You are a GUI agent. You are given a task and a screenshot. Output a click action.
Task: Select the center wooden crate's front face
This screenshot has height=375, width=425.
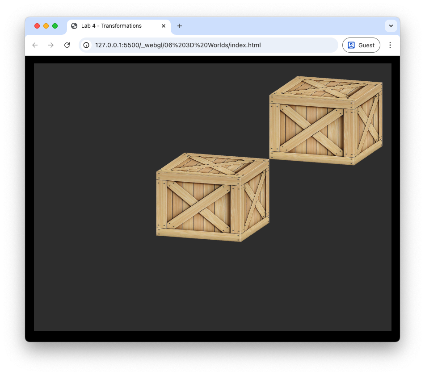point(198,206)
